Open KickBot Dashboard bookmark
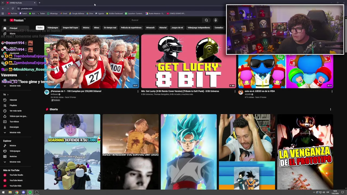Image resolution: width=347 pixels, height=195 pixels. point(114,14)
